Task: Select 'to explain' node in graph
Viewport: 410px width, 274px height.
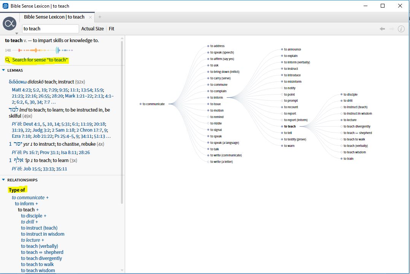Action: [x=289, y=56]
